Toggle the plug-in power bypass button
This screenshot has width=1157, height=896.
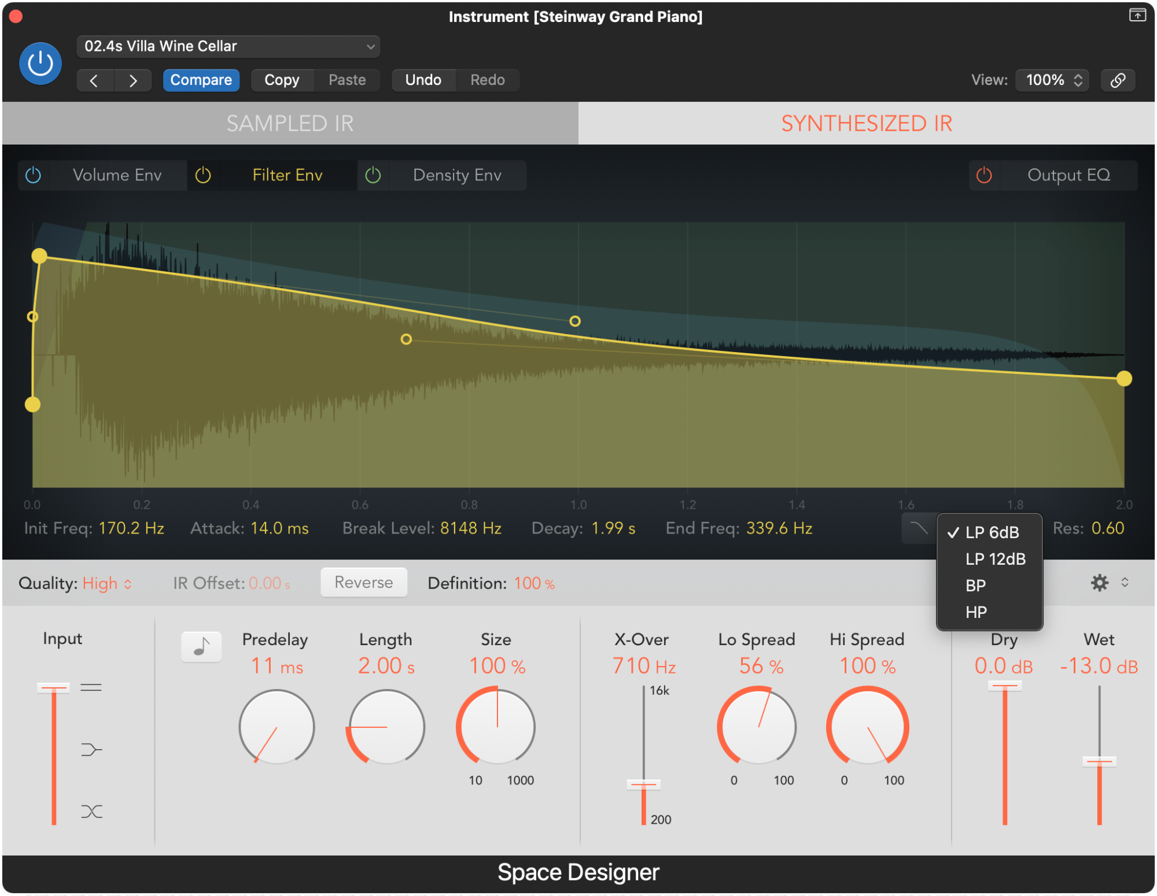pos(40,63)
